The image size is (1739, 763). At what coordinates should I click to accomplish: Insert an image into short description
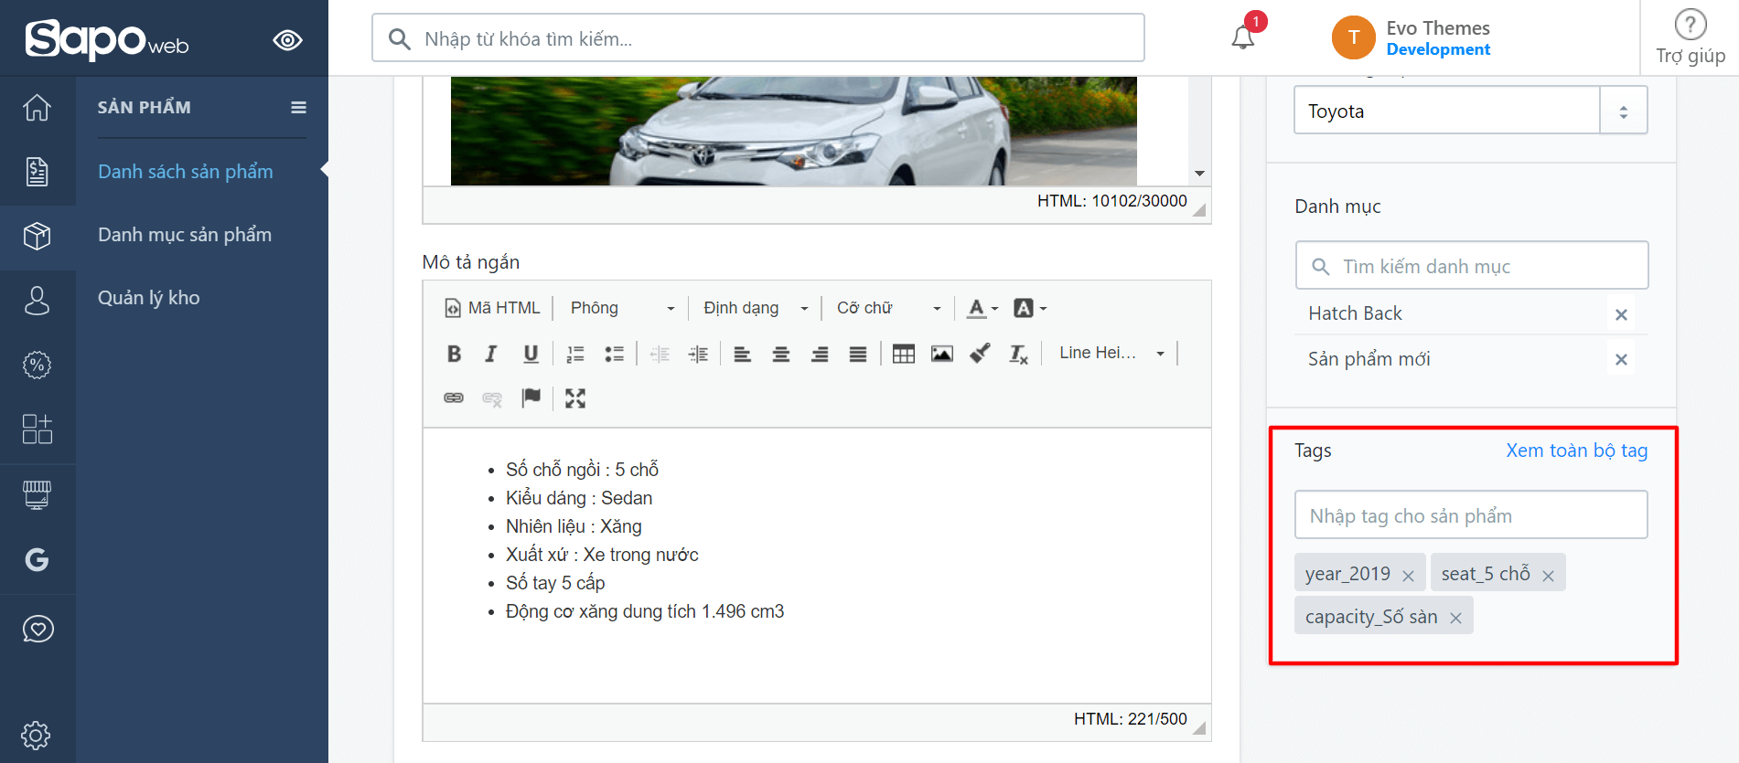(x=941, y=354)
